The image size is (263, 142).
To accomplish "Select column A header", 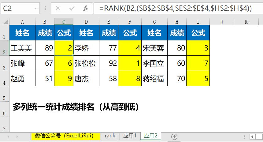I will pyautogui.click(x=22, y=22).
